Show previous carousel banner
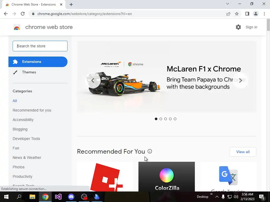 pyautogui.click(x=93, y=80)
